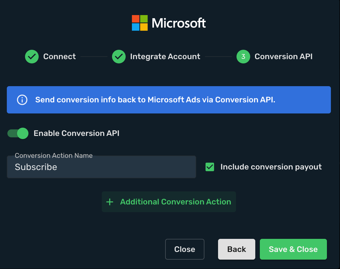Click the Microsoft logo
Viewport: 340px width, 269px height.
click(x=169, y=23)
